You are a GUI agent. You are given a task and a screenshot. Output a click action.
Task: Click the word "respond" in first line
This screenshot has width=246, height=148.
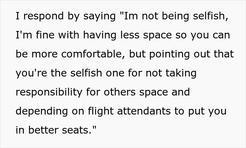click(x=44, y=16)
